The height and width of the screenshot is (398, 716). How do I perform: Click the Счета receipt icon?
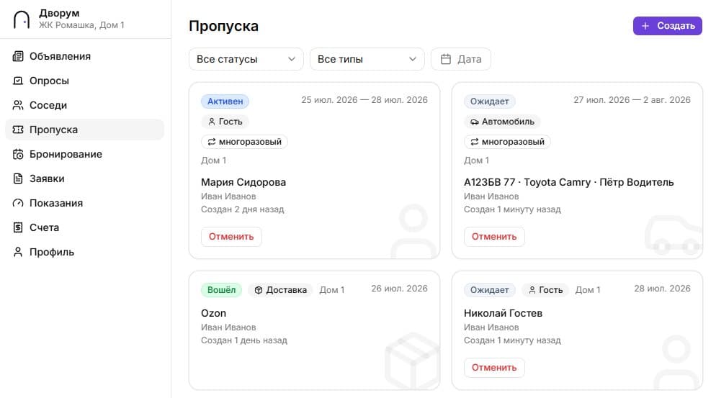tap(18, 227)
